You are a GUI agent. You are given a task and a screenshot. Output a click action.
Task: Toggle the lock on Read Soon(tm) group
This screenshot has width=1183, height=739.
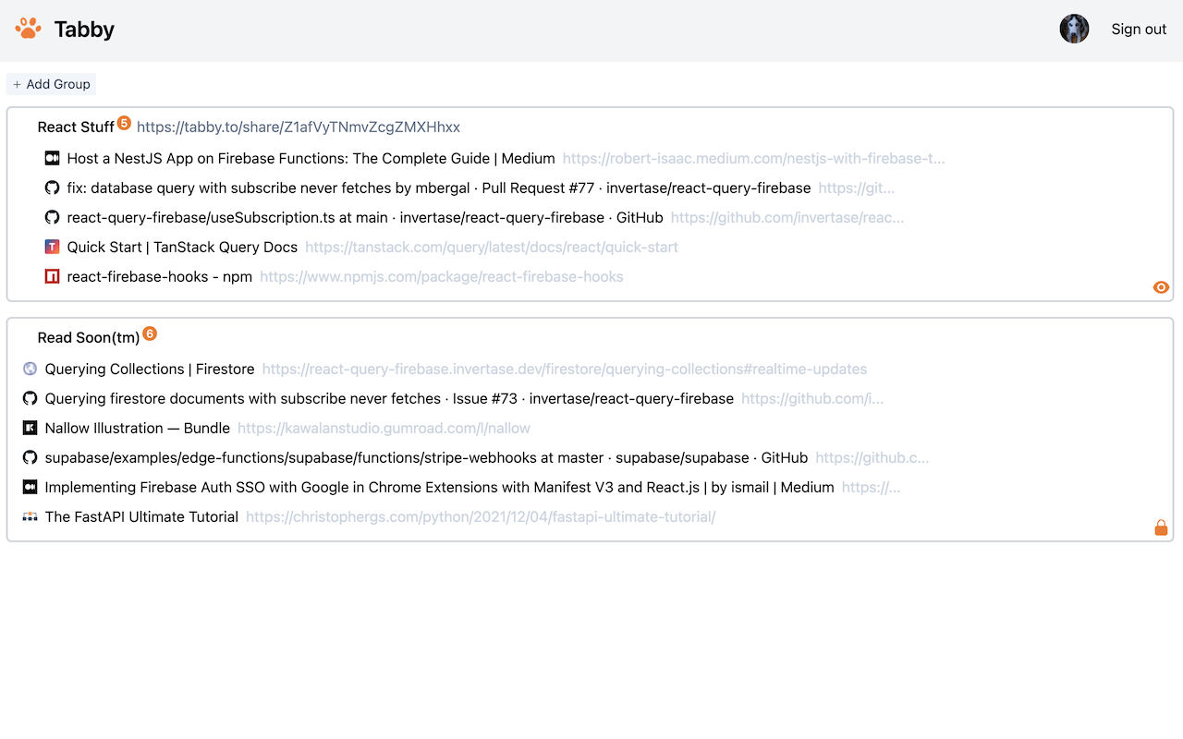1162,527
